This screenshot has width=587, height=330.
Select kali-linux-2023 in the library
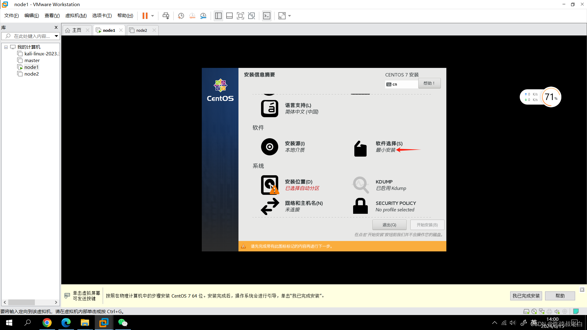click(x=39, y=54)
